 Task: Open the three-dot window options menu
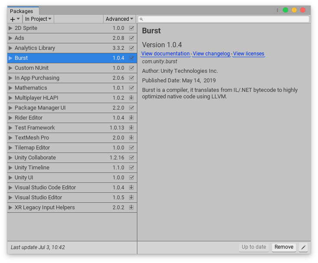point(277,10)
